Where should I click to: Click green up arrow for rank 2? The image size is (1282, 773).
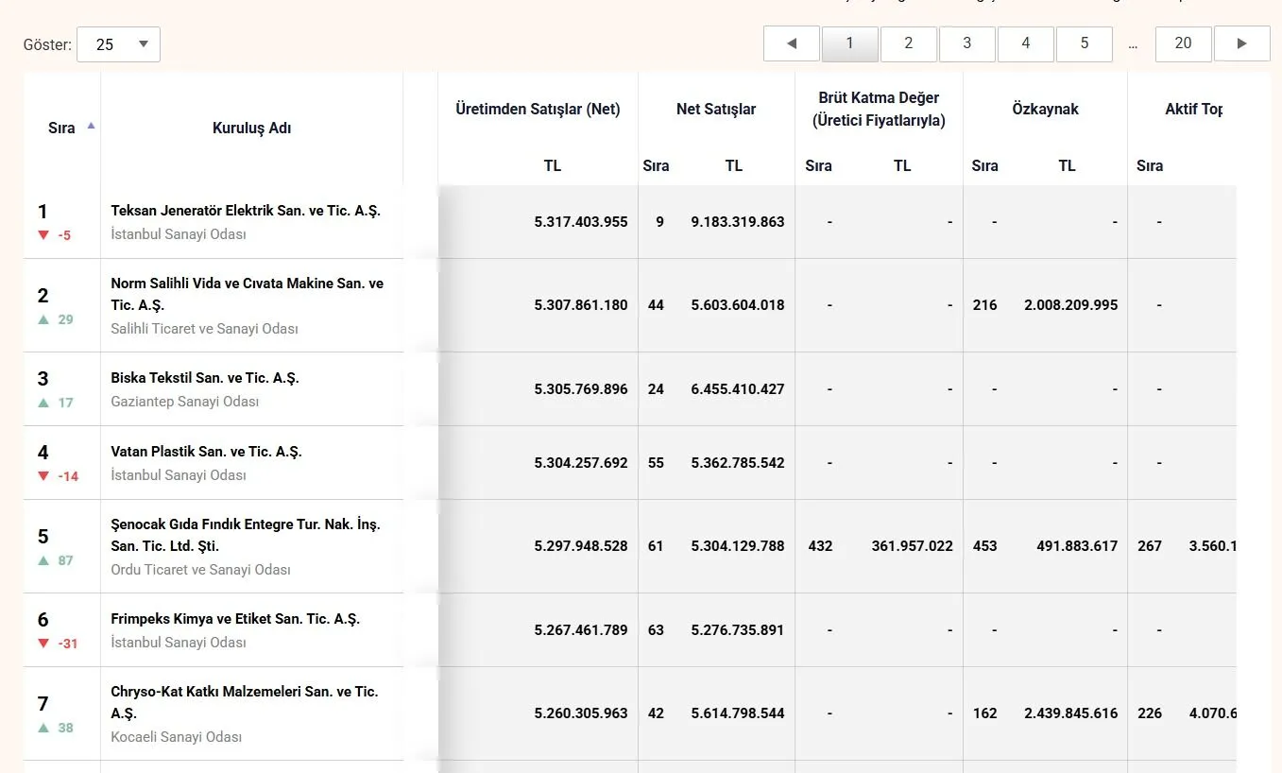click(43, 319)
